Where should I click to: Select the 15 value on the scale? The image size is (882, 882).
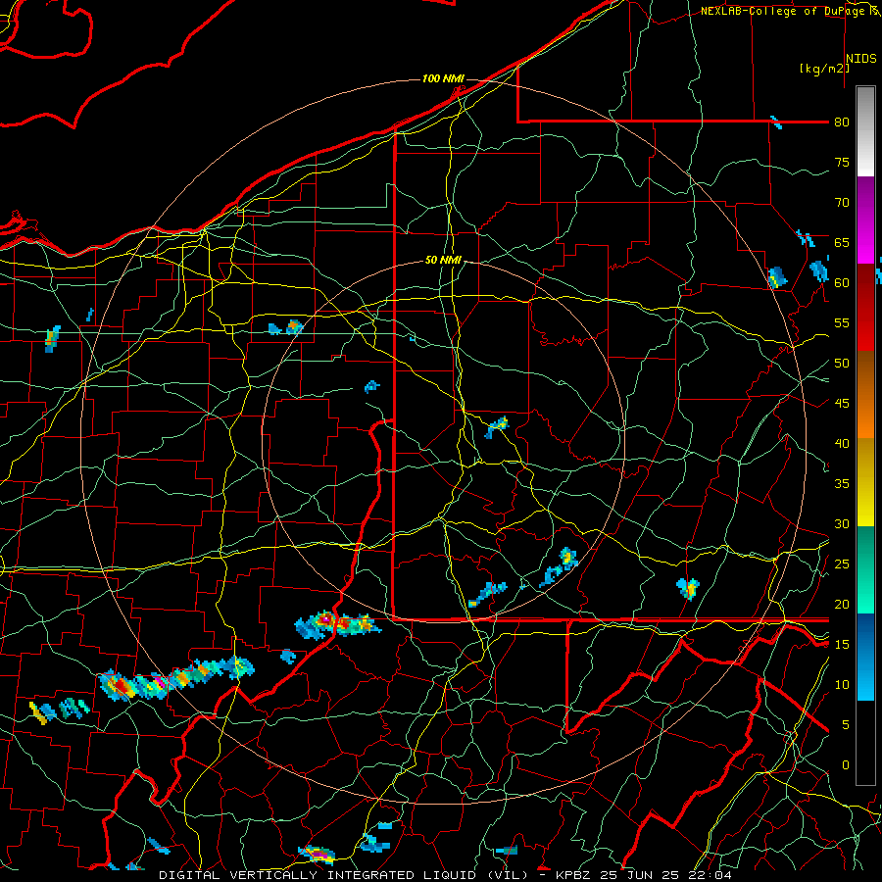[x=842, y=644]
